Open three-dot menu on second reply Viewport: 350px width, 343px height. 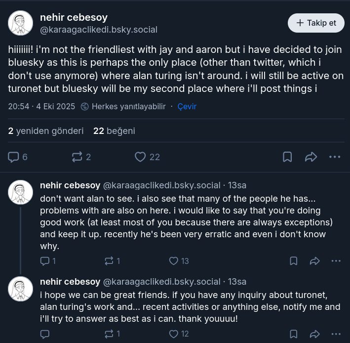[336, 334]
